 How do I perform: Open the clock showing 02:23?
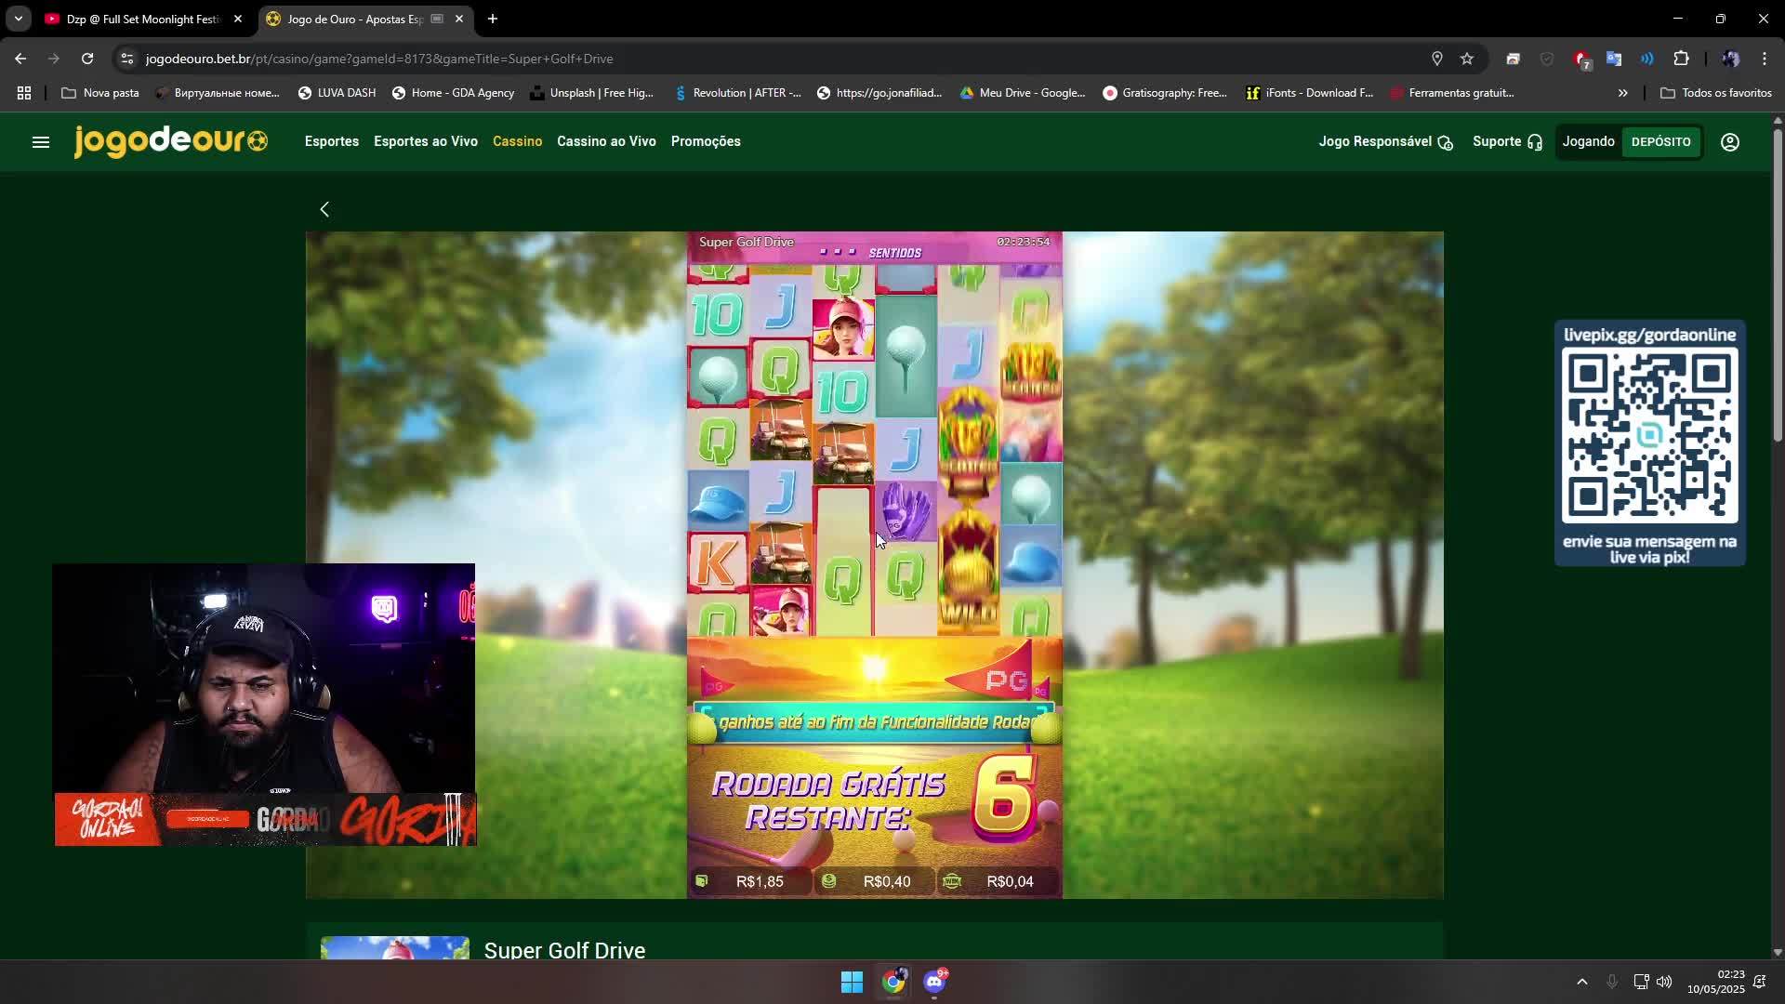click(1716, 982)
